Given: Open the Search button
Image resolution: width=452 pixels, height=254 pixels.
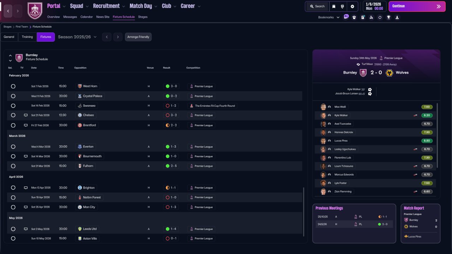Looking at the screenshot, I should 317,6.
